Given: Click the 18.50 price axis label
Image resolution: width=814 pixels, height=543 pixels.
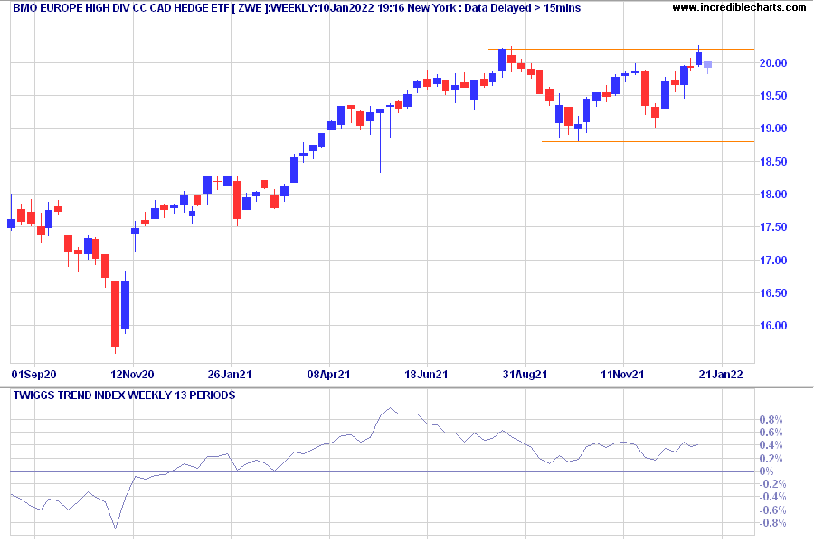Looking at the screenshot, I should [773, 162].
